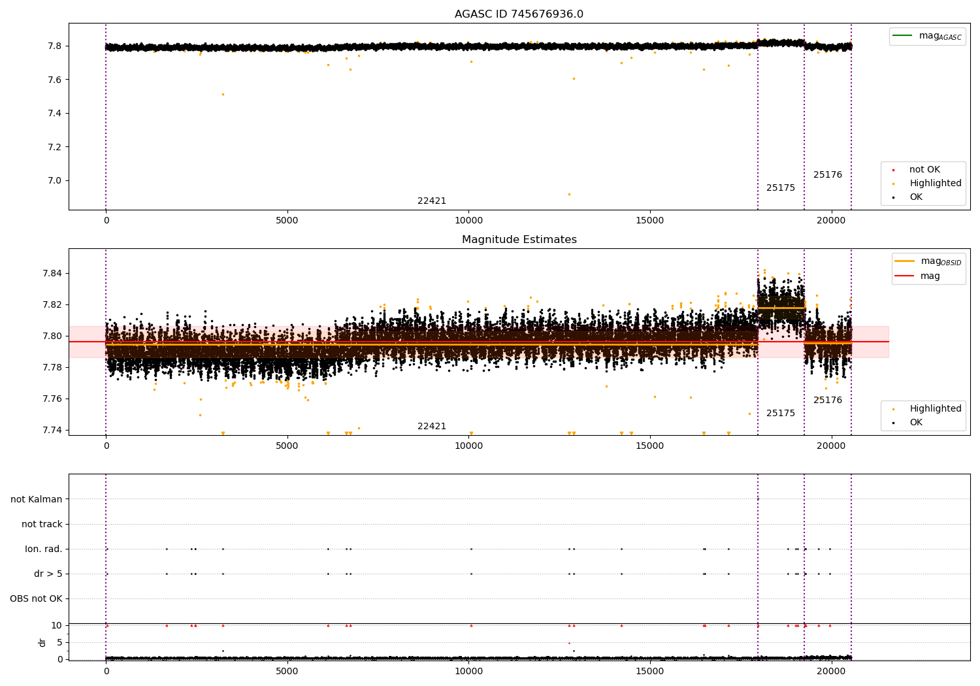Click obsid label 25176 in middle plot
980x686 pixels.
[x=828, y=400]
